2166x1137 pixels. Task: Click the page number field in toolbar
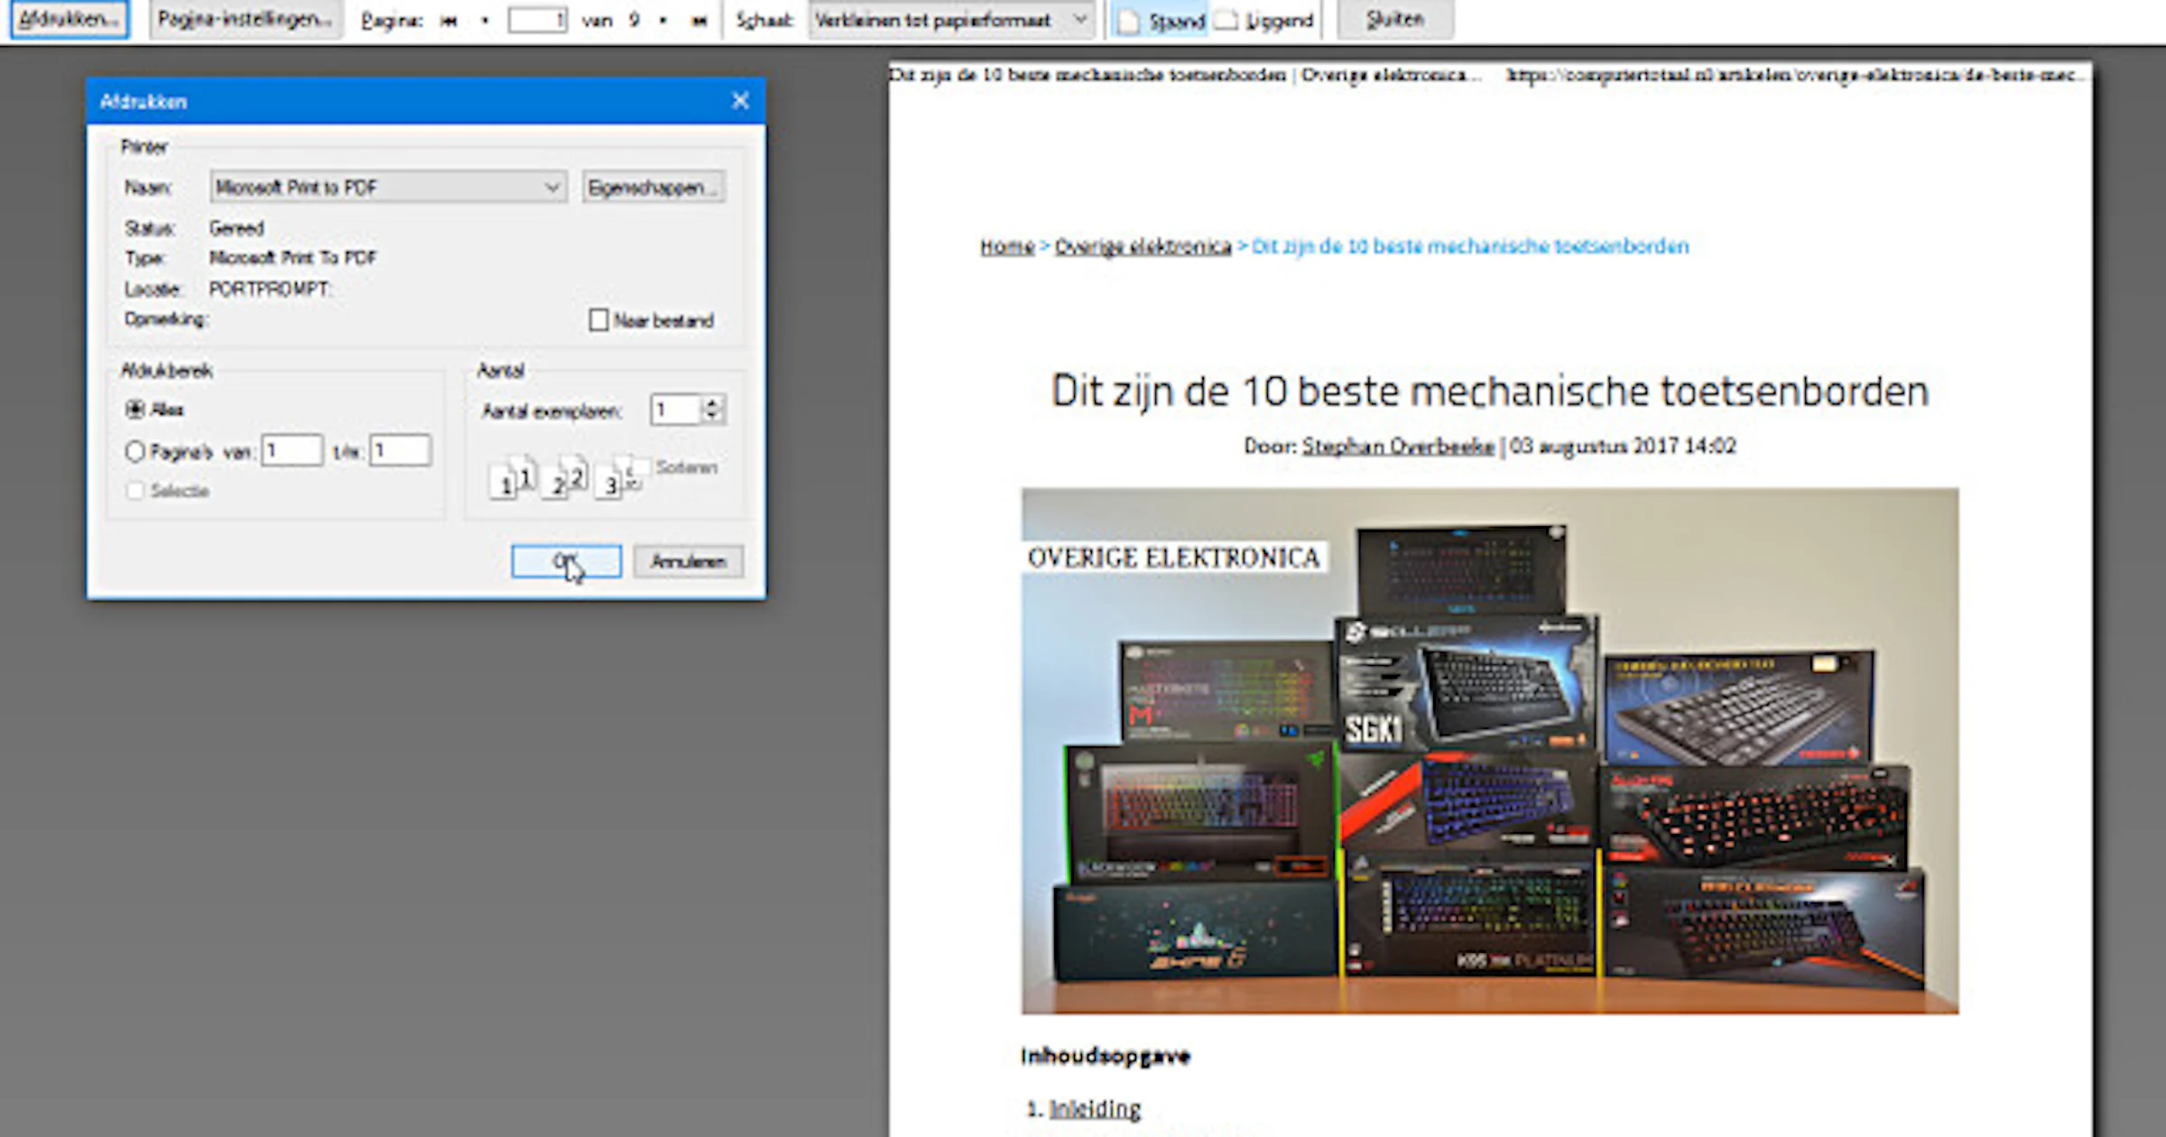[x=537, y=20]
